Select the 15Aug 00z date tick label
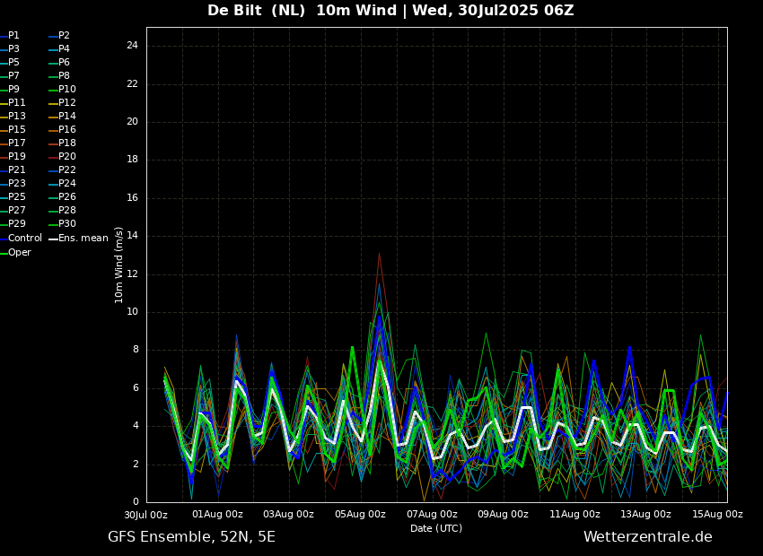Screen dimensions: 763x556 (x=717, y=515)
